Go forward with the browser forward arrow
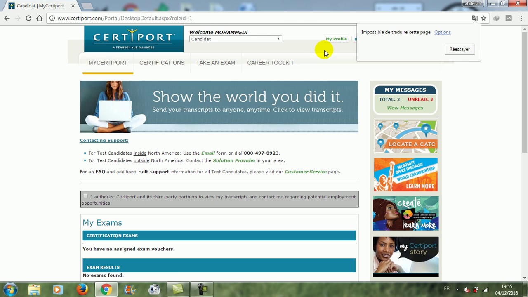Image resolution: width=528 pixels, height=297 pixels. (x=18, y=18)
